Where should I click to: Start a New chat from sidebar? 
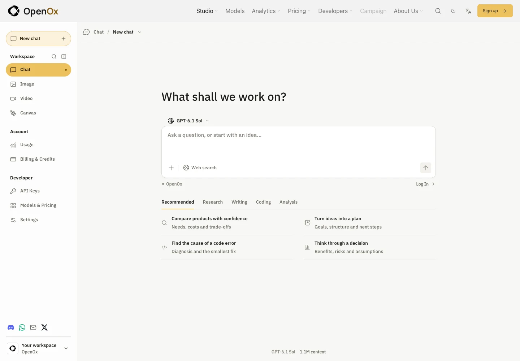[x=38, y=39]
